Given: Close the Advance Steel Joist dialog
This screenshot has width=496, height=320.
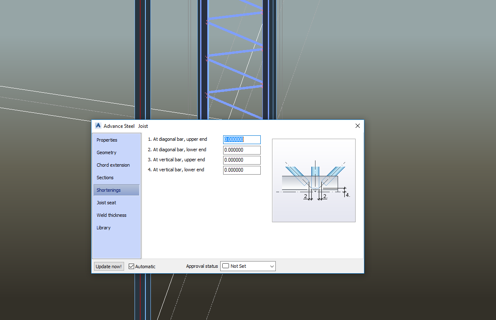Looking at the screenshot, I should tap(357, 126).
